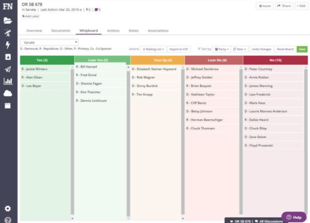
Task: Open the Senate chamber dropdown
Action: 48,42
